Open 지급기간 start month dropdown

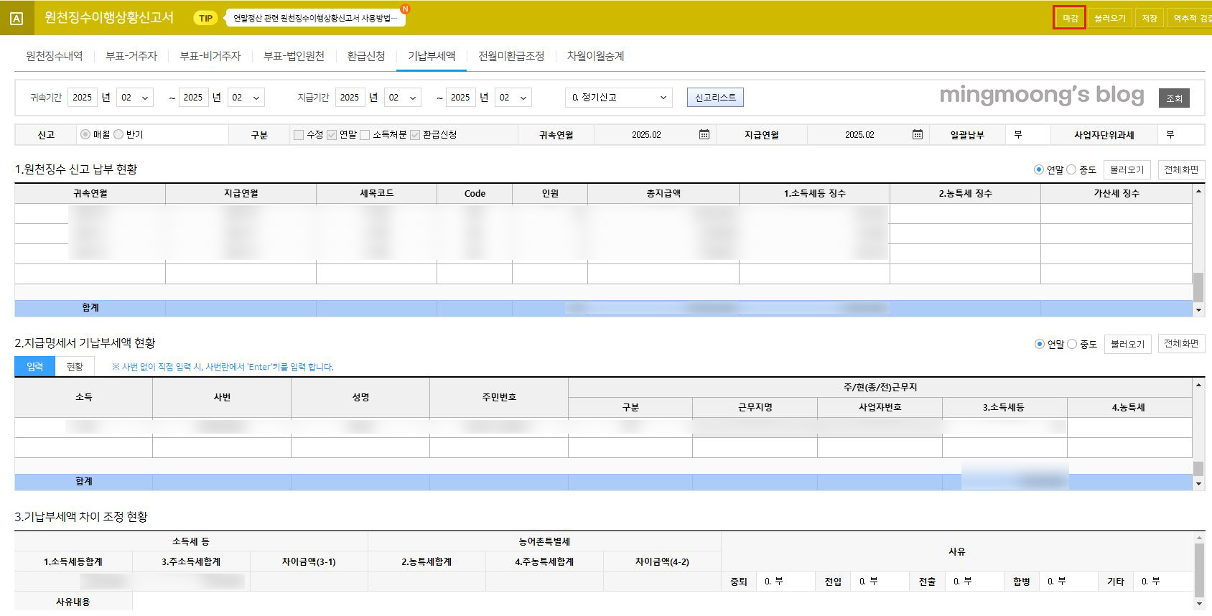[402, 98]
